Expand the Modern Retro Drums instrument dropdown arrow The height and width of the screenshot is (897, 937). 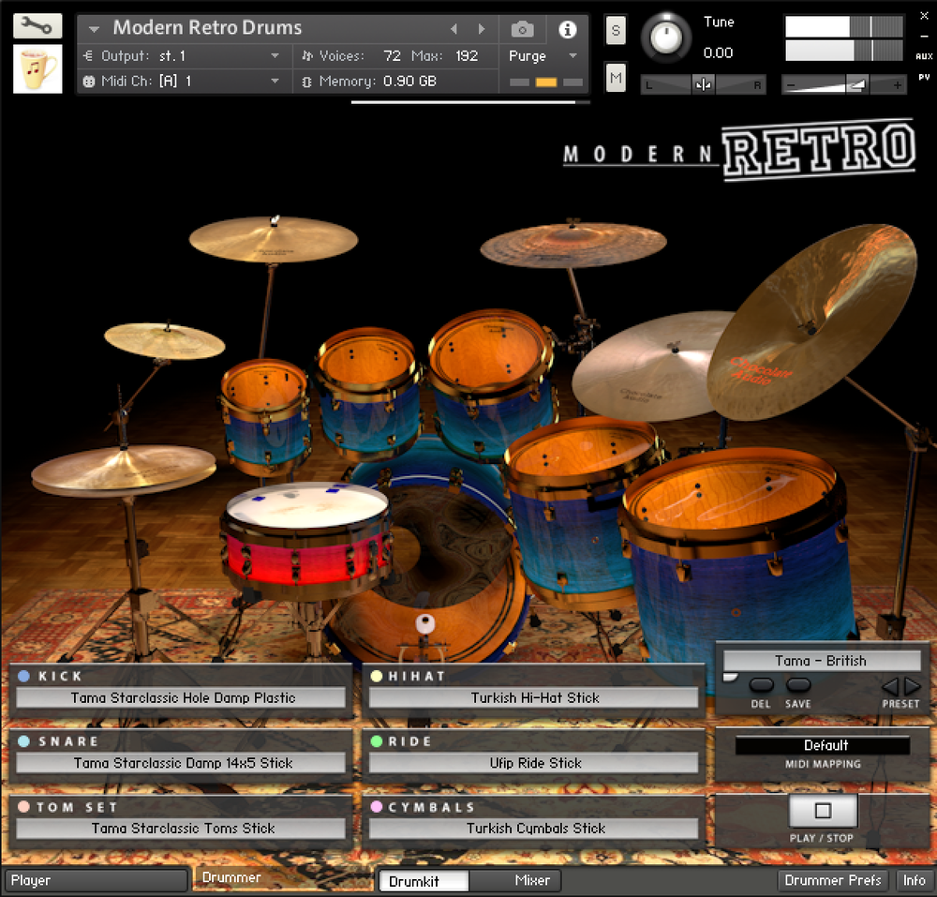tap(93, 29)
